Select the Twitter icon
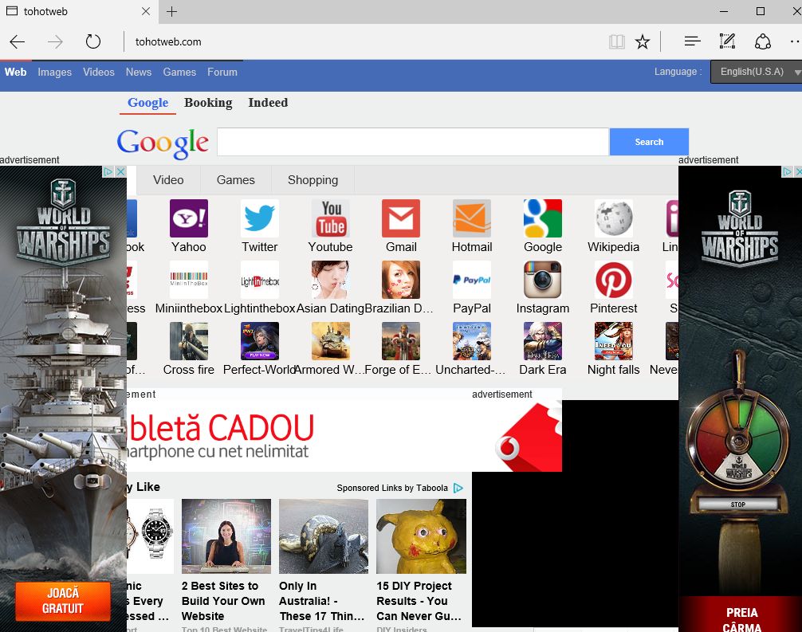 click(x=259, y=217)
